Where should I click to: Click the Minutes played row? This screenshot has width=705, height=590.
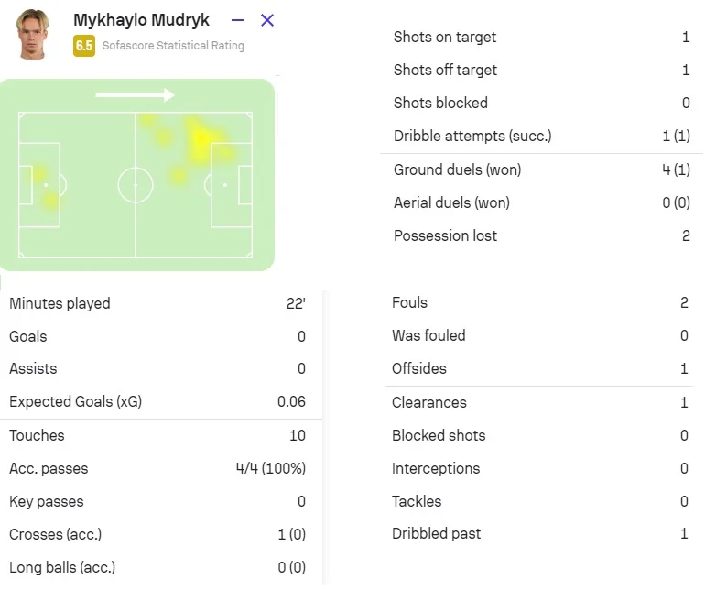[x=157, y=303]
